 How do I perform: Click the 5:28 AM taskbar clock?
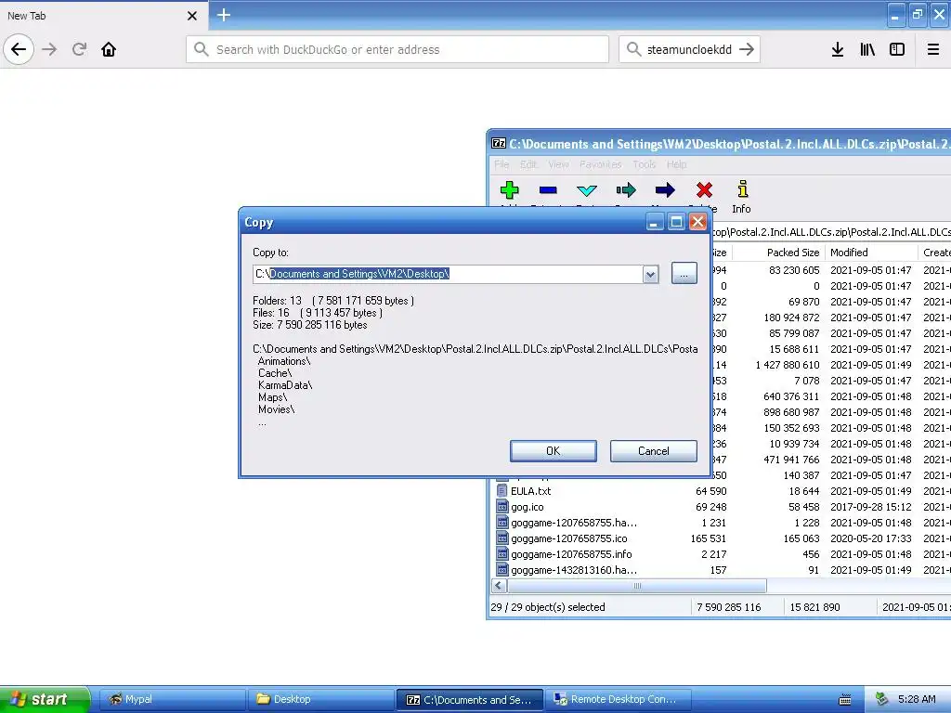point(917,699)
